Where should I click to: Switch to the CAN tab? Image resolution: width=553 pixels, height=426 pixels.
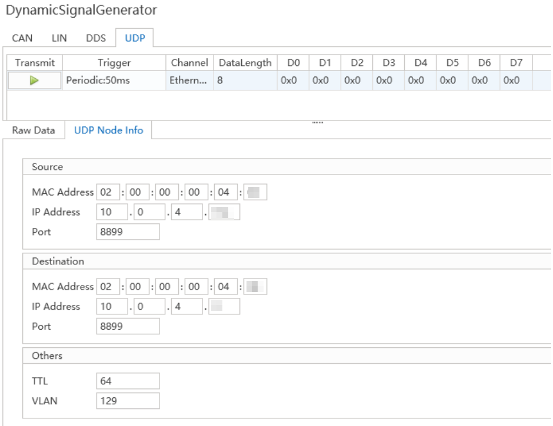click(22, 38)
